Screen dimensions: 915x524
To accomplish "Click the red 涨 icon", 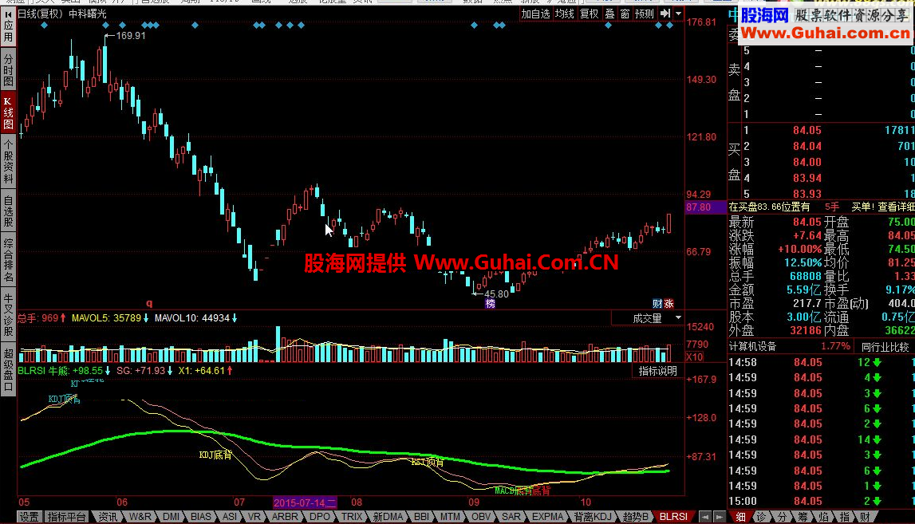I will coord(669,303).
